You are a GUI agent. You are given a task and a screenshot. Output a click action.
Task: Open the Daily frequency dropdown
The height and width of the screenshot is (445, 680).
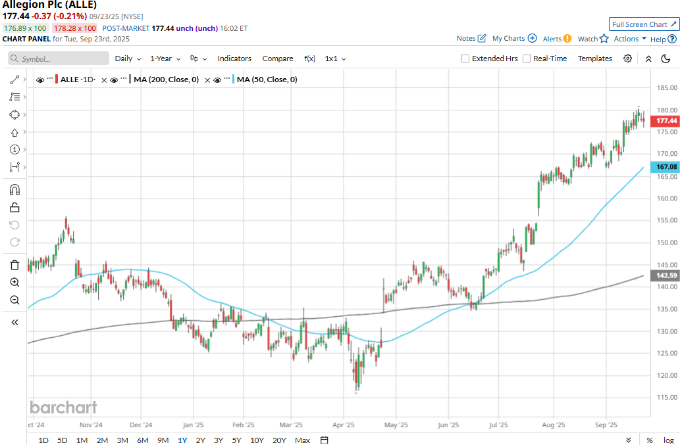pos(128,59)
